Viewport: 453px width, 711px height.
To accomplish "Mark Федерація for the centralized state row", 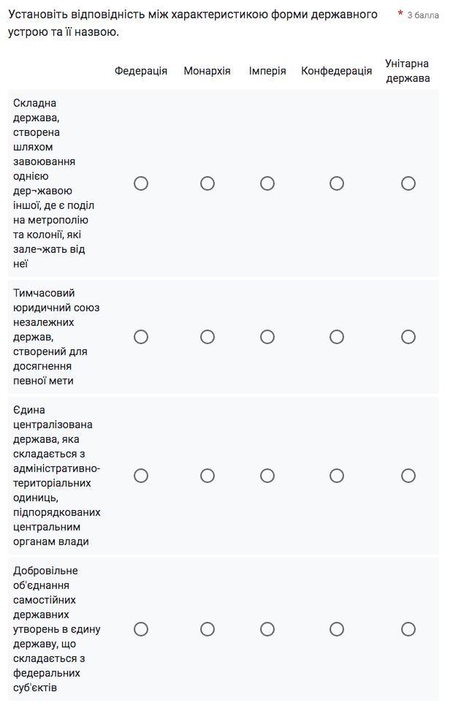I will tap(141, 476).
